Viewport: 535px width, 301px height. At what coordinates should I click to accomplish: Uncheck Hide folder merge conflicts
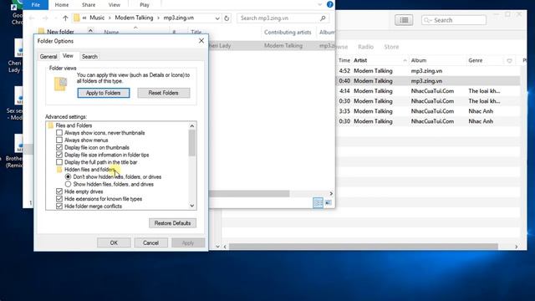59,207
